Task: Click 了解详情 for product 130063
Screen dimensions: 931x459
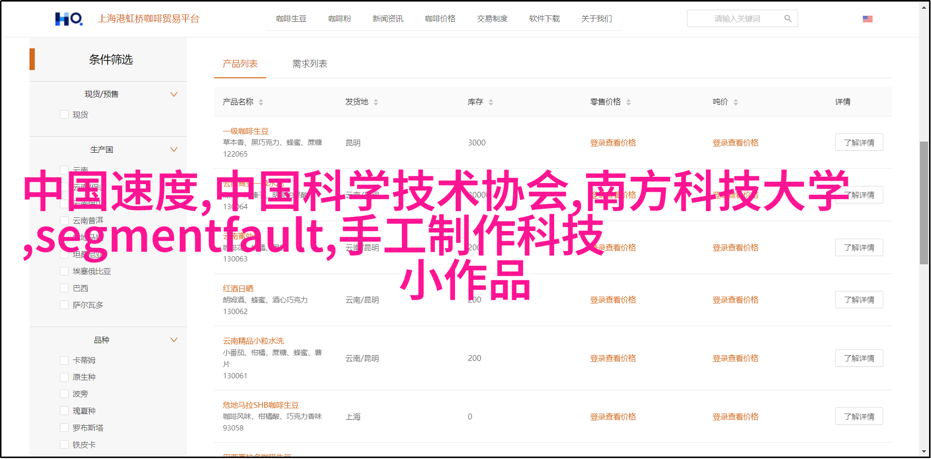Action: click(859, 247)
